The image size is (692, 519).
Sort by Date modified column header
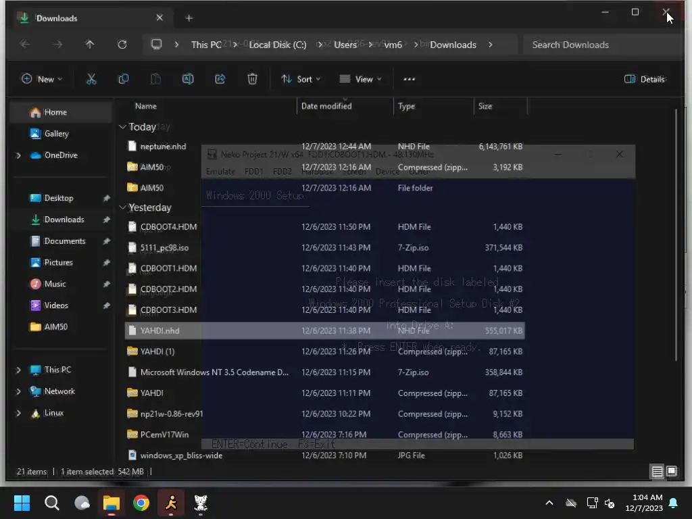coord(345,106)
